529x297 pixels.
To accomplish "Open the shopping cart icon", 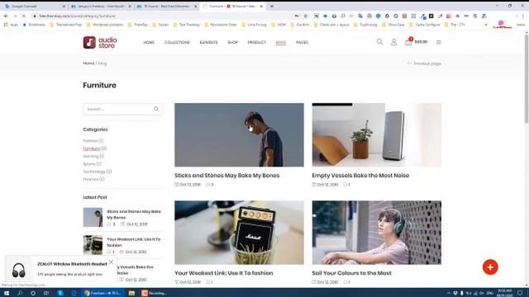I will pos(408,42).
